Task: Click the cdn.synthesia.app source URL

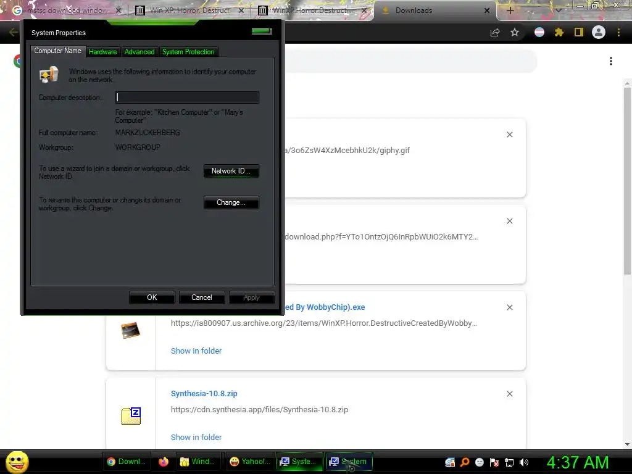Action: [x=259, y=410]
